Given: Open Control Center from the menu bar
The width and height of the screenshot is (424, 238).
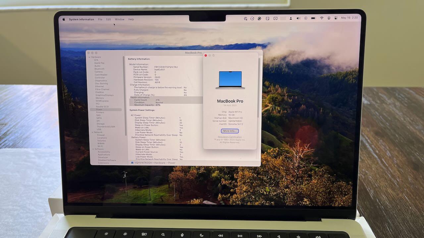Looking at the screenshot, I should coord(336,18).
